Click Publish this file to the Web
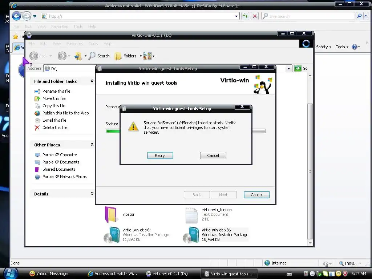 click(x=65, y=113)
